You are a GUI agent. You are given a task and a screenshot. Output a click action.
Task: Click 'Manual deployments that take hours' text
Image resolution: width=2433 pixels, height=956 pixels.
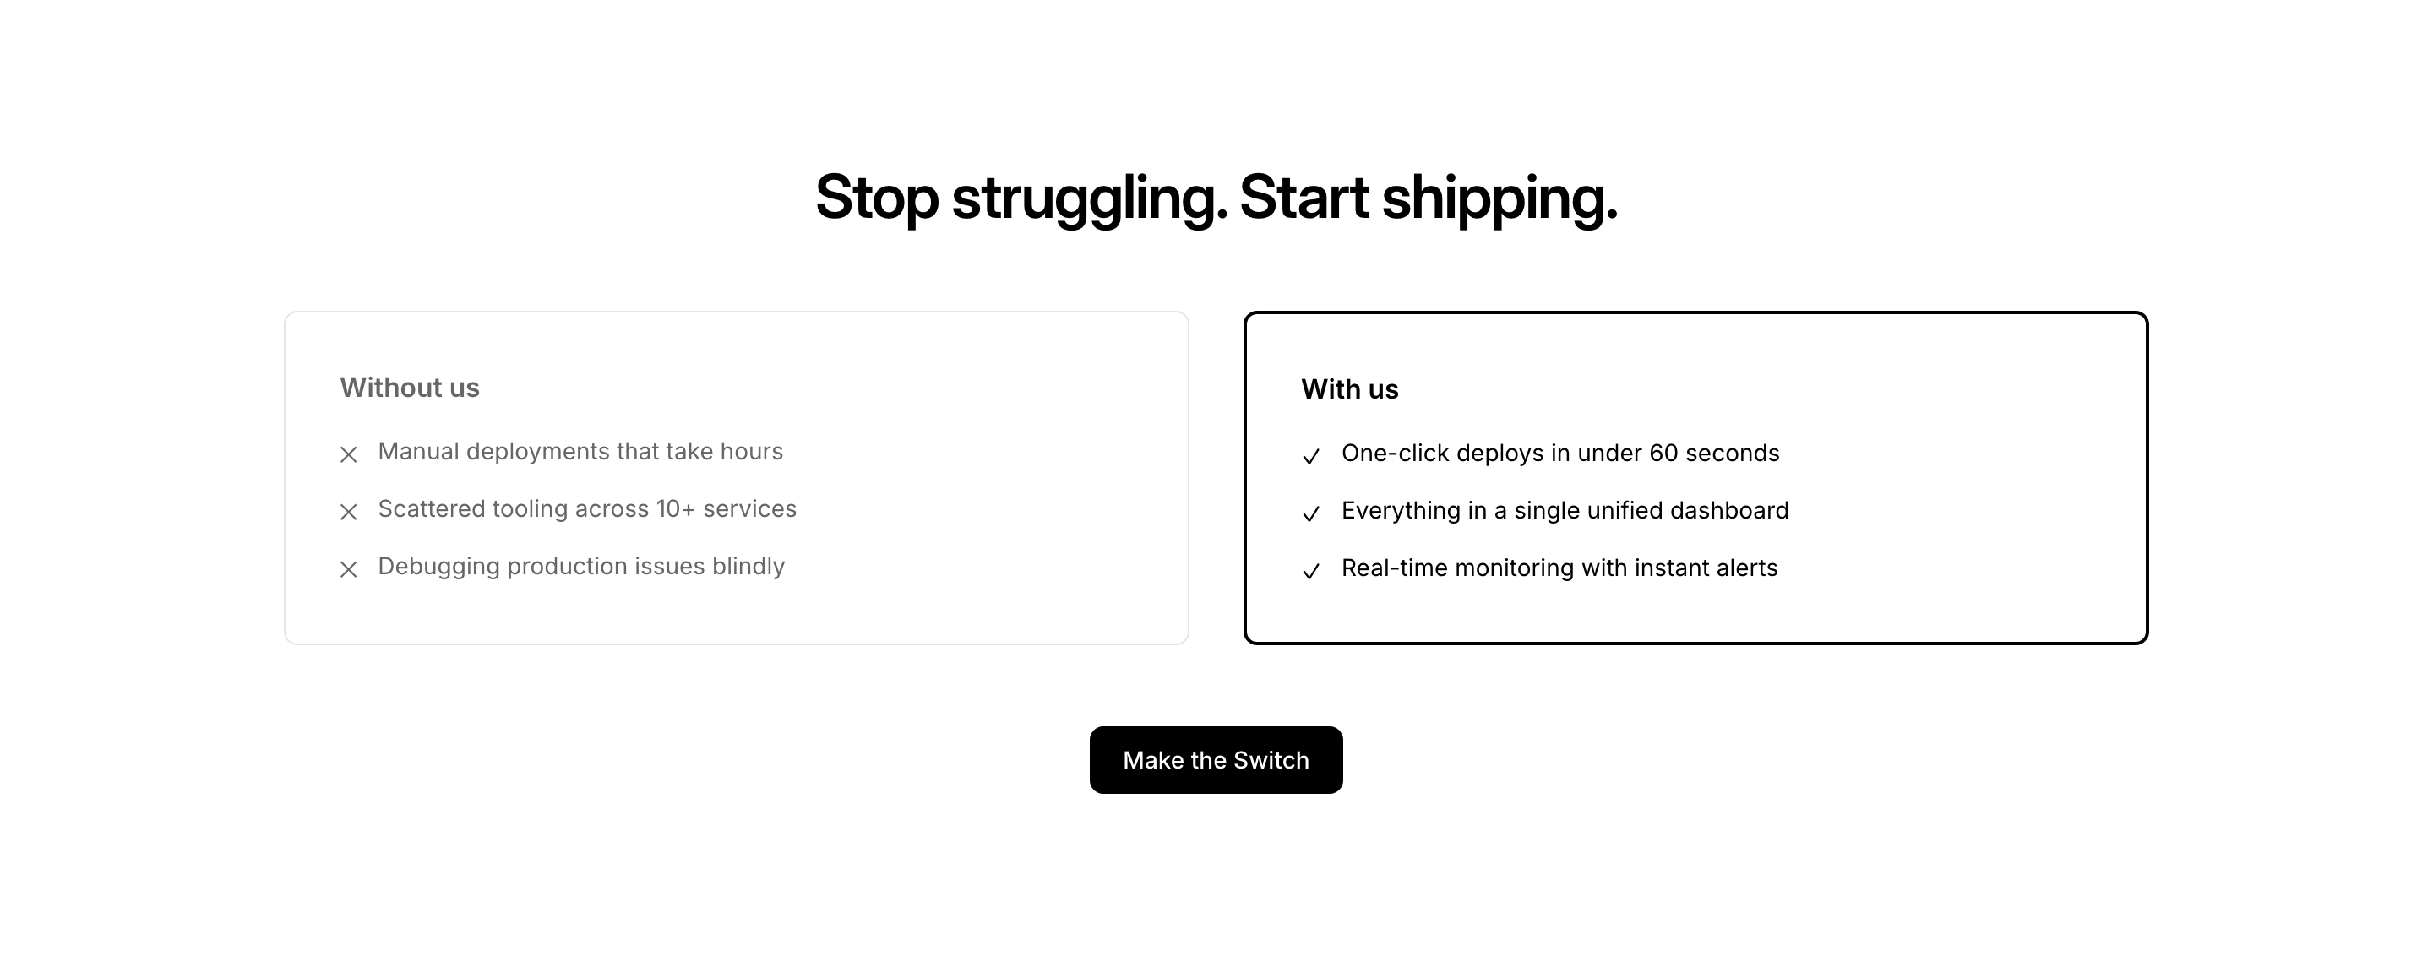(x=580, y=452)
